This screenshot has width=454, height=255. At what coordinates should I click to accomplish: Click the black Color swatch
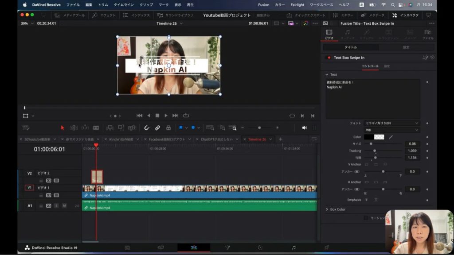point(368,137)
